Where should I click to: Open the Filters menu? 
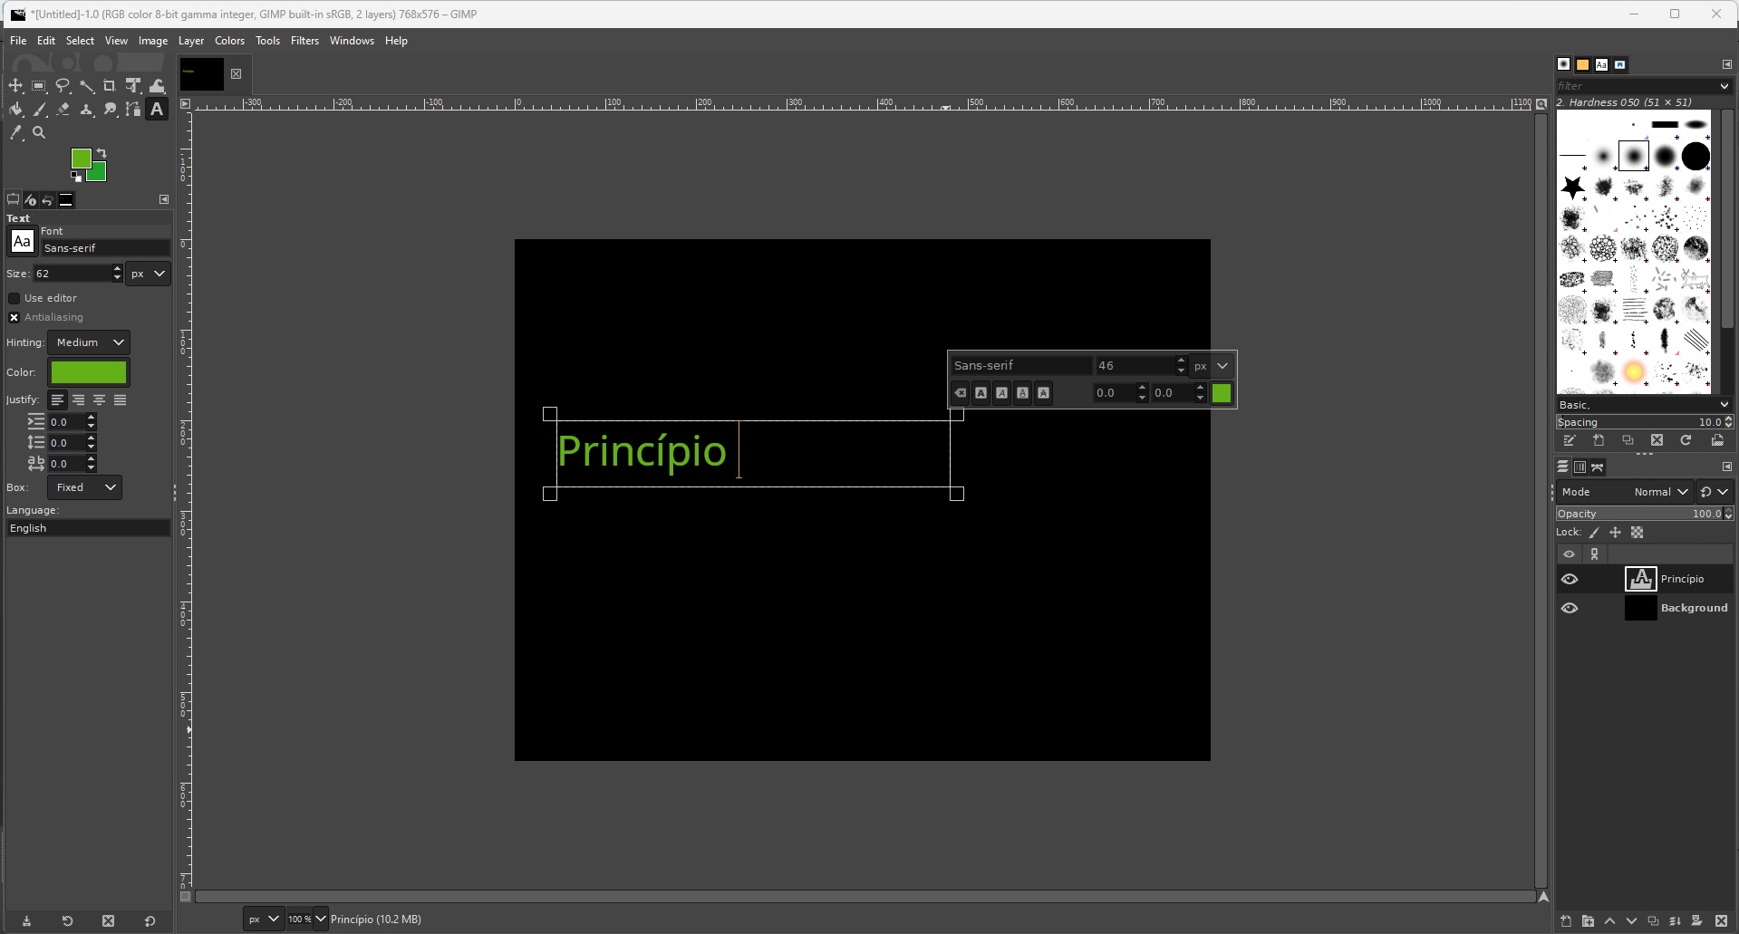click(304, 41)
